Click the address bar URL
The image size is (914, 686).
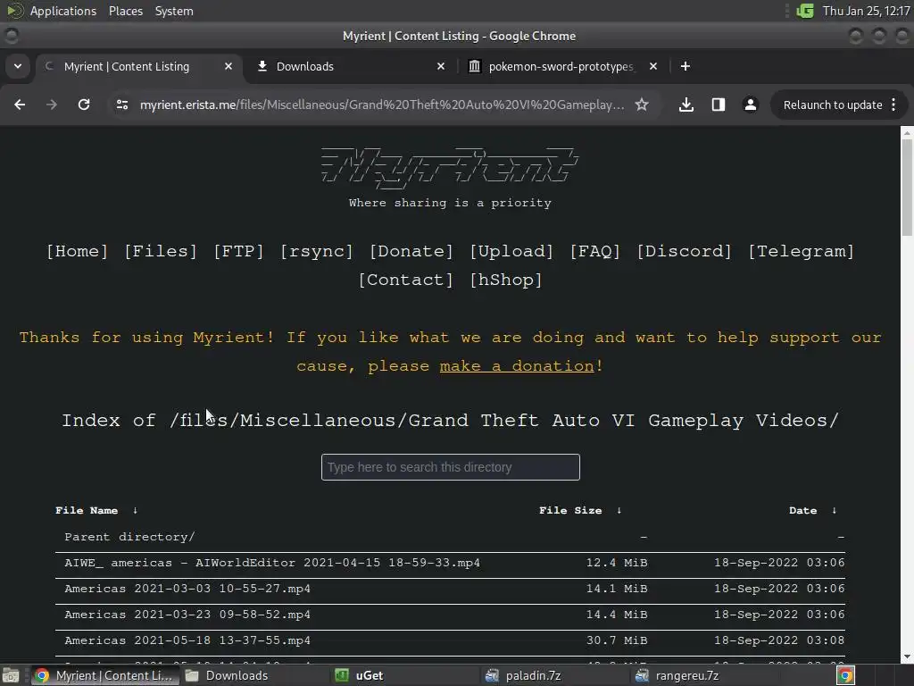click(382, 105)
